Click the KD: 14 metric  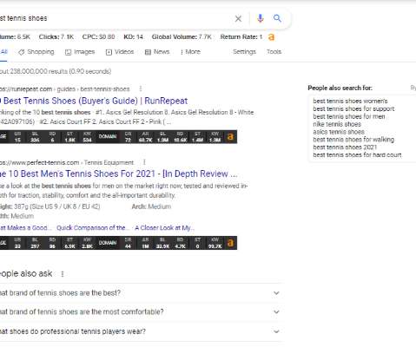pos(133,37)
